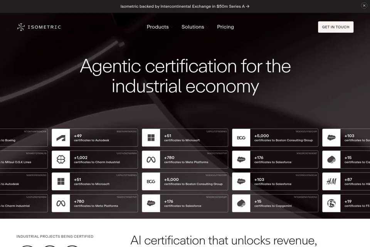
Task: Select the +19 certificates count
Action: 348,201
